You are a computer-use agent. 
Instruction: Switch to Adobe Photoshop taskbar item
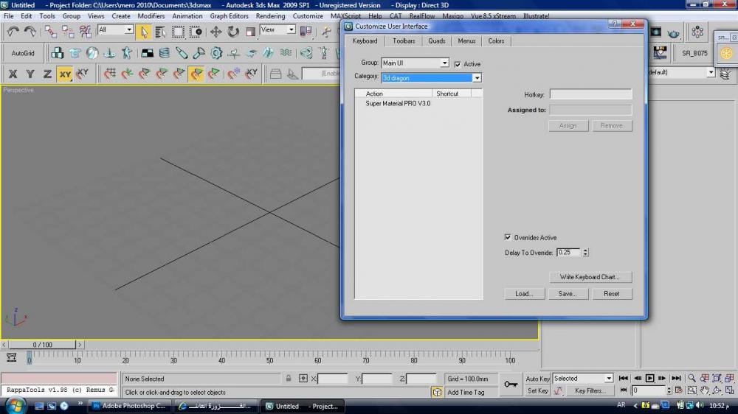130,406
